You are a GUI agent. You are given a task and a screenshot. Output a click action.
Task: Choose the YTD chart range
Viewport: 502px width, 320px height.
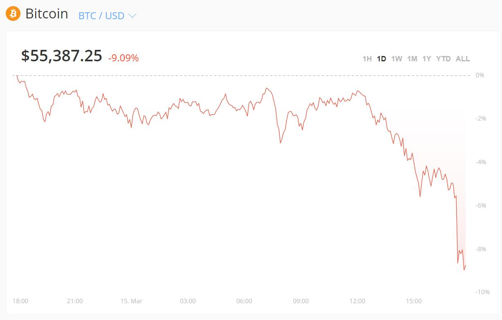pyautogui.click(x=443, y=59)
